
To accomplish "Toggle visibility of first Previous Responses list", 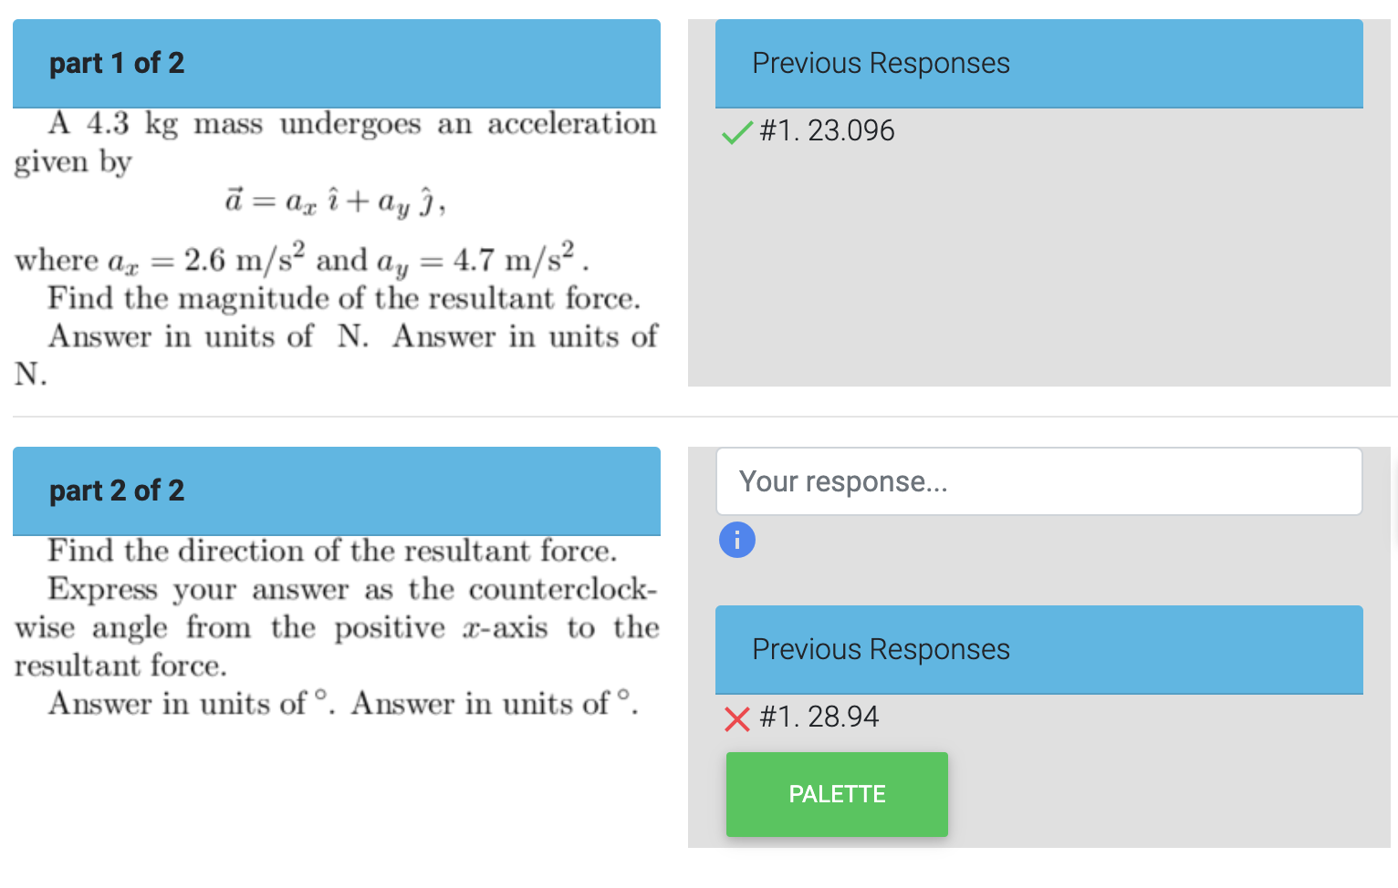I will click(1038, 63).
